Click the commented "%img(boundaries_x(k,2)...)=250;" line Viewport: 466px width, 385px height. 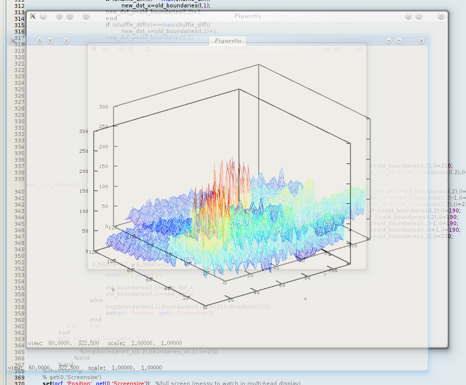[x=149, y=352]
